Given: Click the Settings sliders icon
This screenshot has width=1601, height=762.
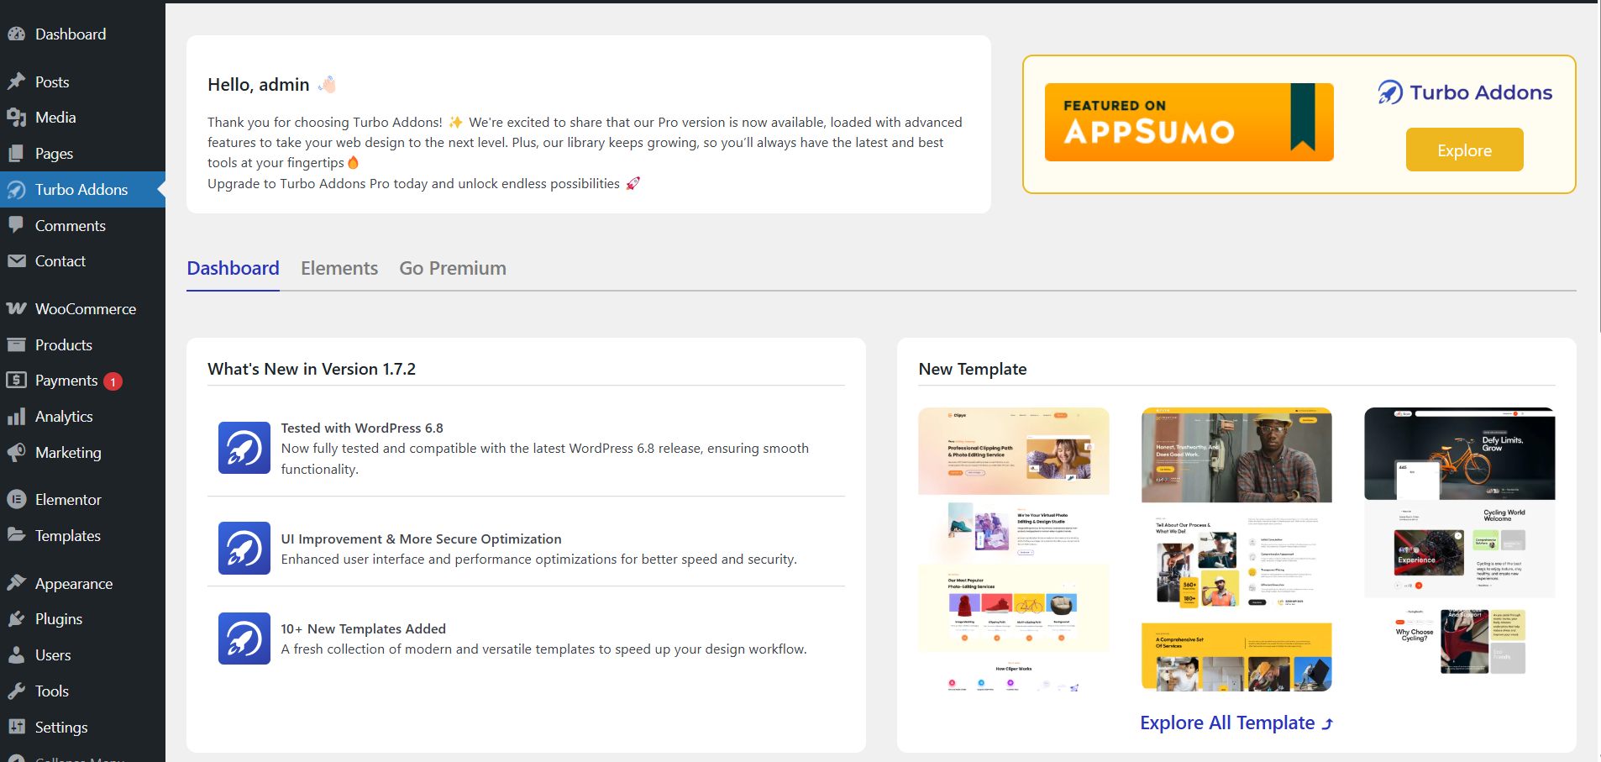Looking at the screenshot, I should point(16,728).
